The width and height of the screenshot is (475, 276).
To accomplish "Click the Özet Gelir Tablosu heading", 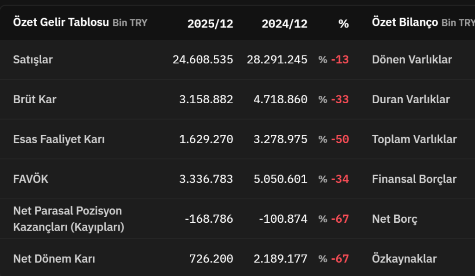I will 61,22.
